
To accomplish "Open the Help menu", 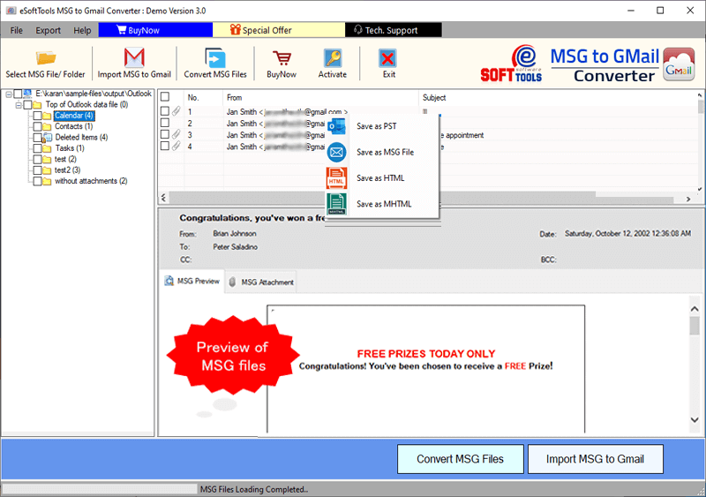I will (82, 30).
